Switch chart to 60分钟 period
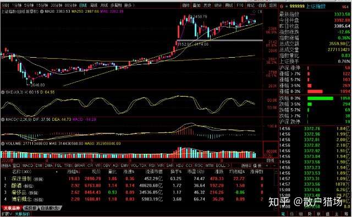Screen dimensions: 352x217 pos(70,5)
